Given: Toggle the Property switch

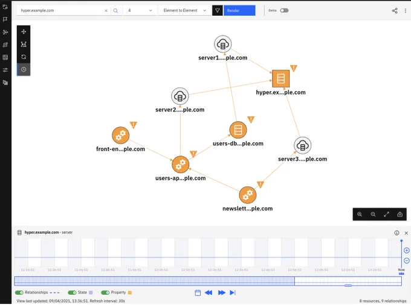Looking at the screenshot, I should [105, 292].
